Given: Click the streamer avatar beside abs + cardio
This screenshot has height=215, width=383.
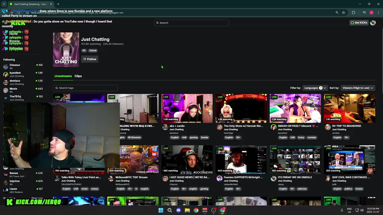Looking at the screenshot, I should (165, 127).
